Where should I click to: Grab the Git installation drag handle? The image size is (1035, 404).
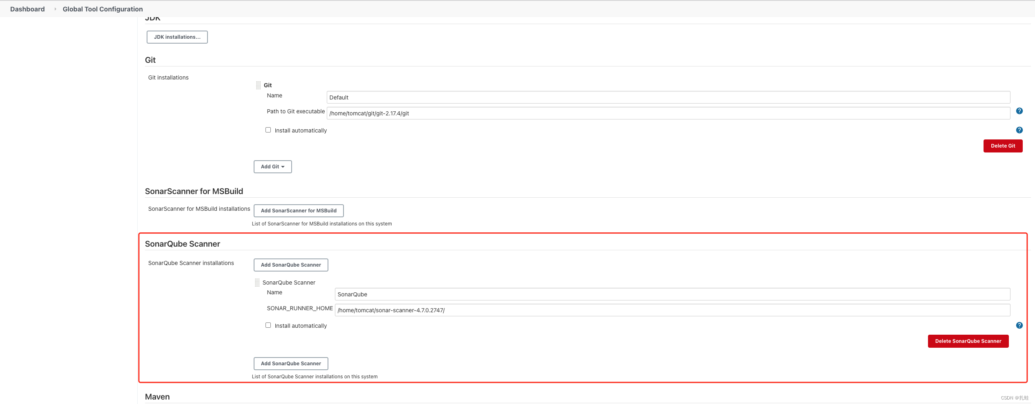(258, 85)
